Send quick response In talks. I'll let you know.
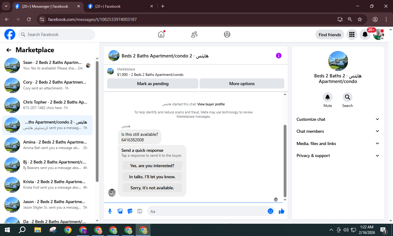This screenshot has width=393, height=236. coord(152,177)
